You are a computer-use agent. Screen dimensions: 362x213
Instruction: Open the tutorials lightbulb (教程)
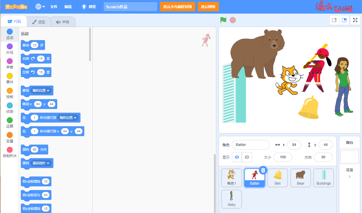click(x=89, y=6)
